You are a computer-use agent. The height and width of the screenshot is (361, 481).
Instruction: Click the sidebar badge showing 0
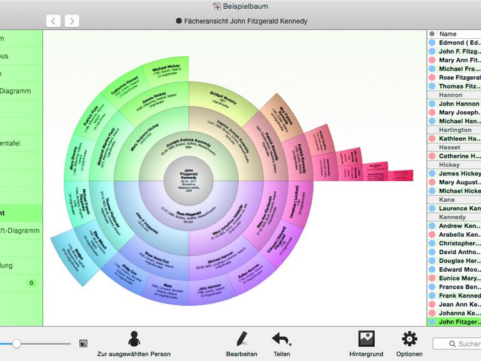coord(31,283)
